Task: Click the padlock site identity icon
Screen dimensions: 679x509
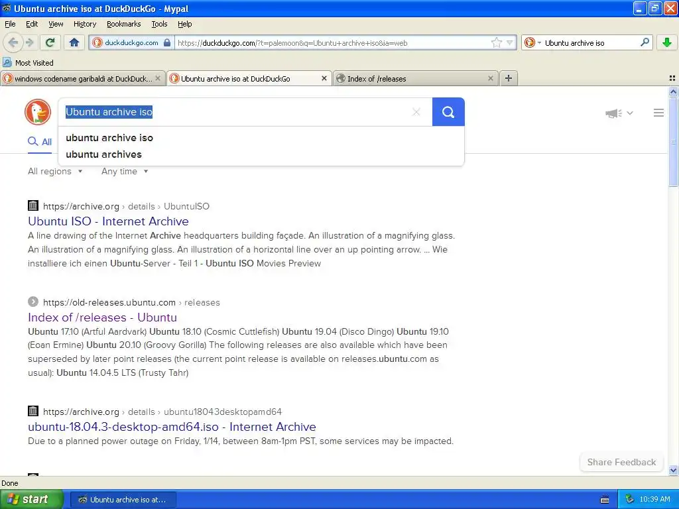Action: coord(167,43)
